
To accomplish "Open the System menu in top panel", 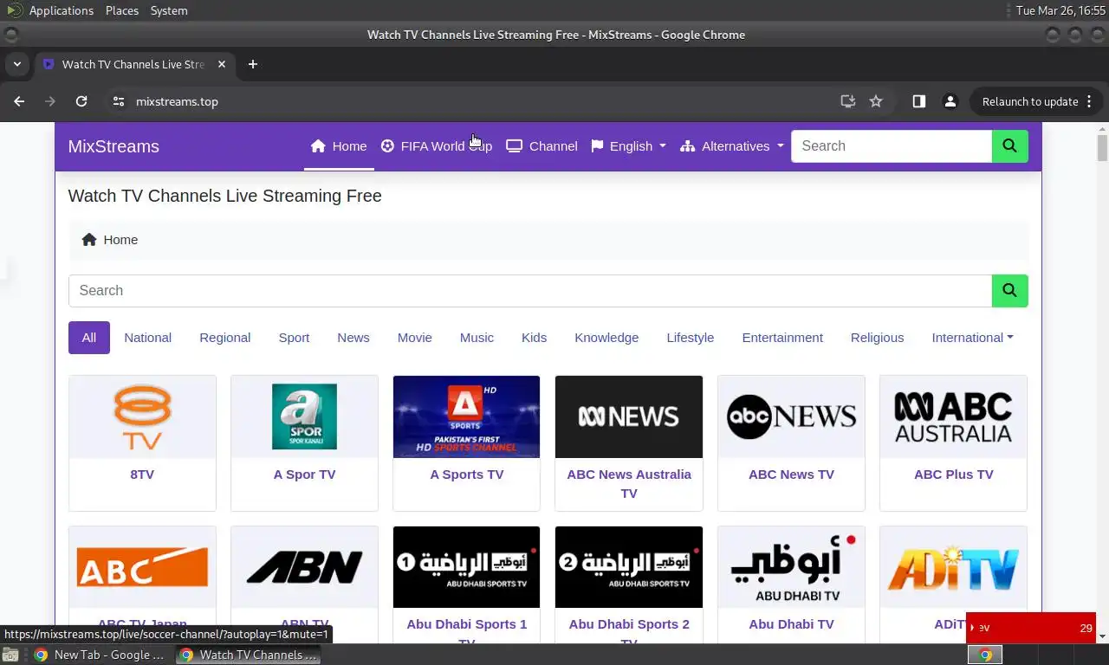I will coord(169,10).
